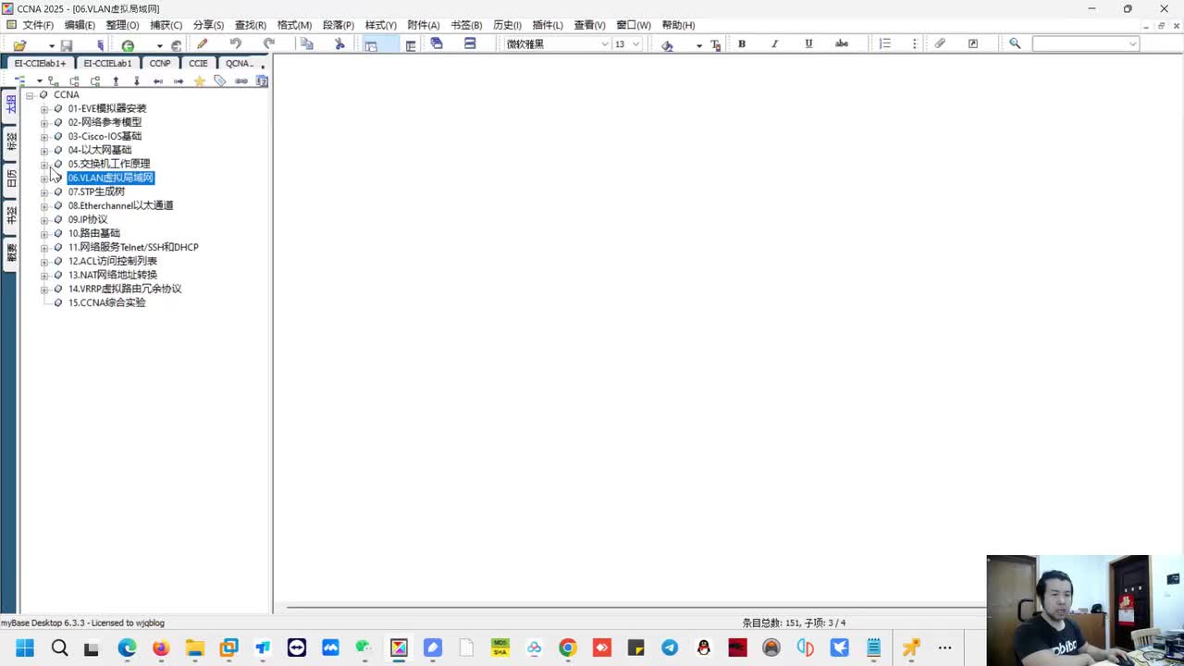
Task: Expand the 01-EVE模拟器安装 tree node
Action: (x=44, y=109)
